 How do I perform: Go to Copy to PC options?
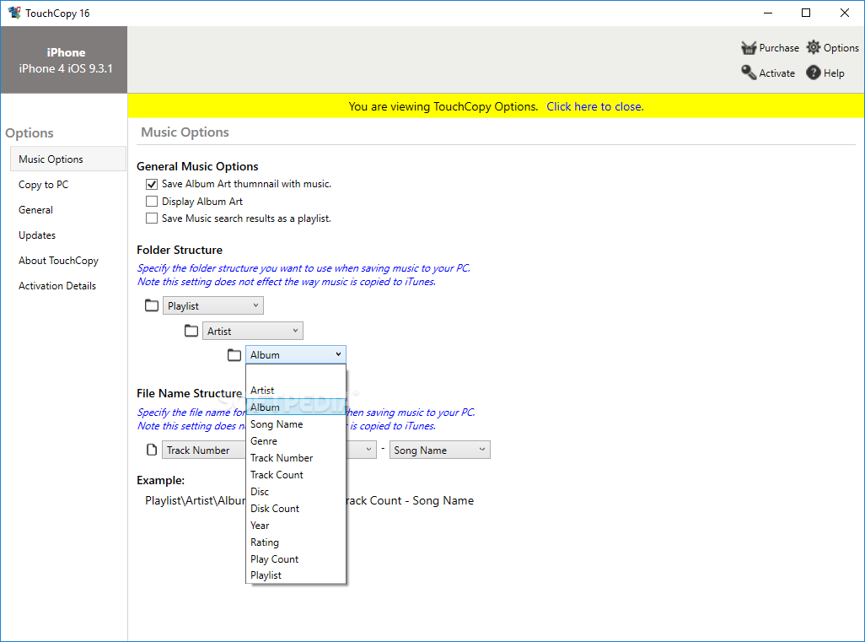[x=67, y=185]
